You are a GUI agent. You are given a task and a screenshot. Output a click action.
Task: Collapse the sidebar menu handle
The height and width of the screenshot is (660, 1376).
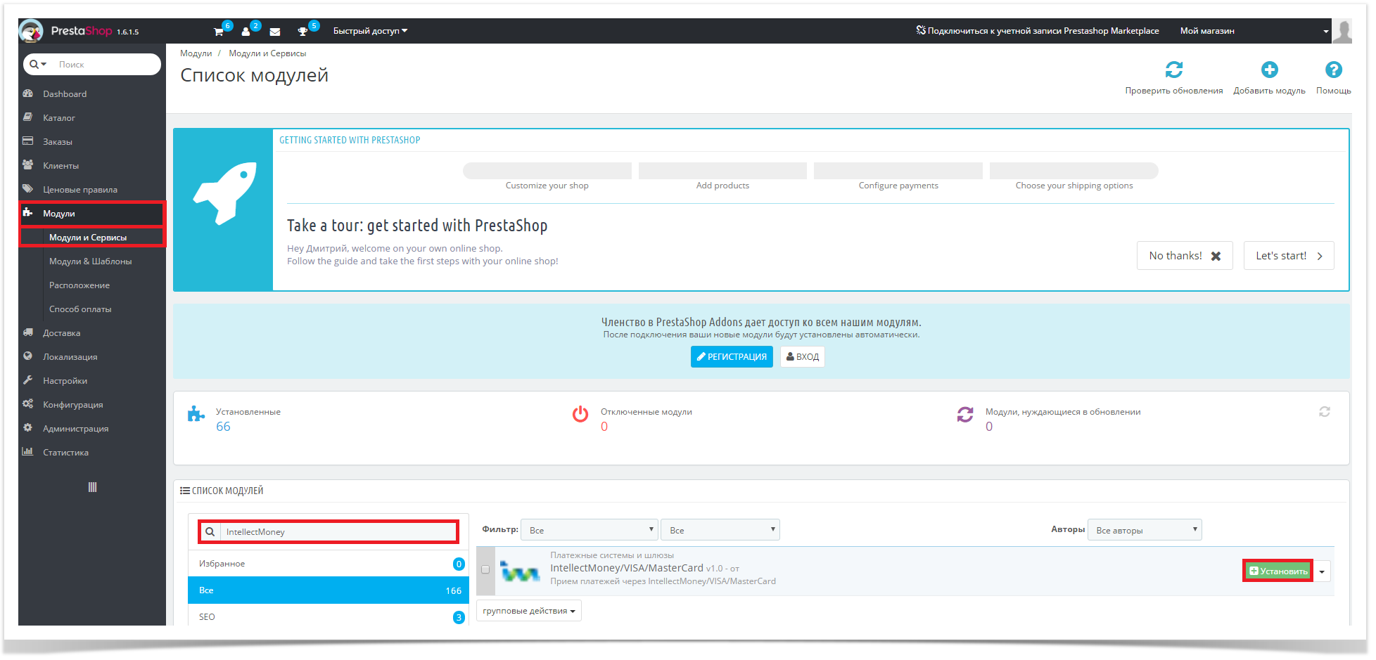pos(92,487)
